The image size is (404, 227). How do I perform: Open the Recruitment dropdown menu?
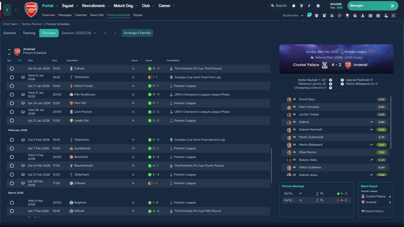pyautogui.click(x=96, y=6)
